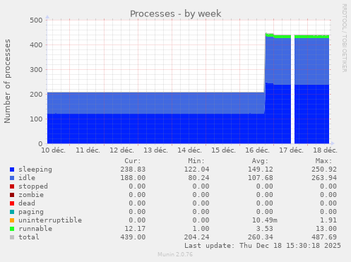Click the 'Cur:' column header
Image resolution: width=351 pixels, height=262 pixels.
133,161
